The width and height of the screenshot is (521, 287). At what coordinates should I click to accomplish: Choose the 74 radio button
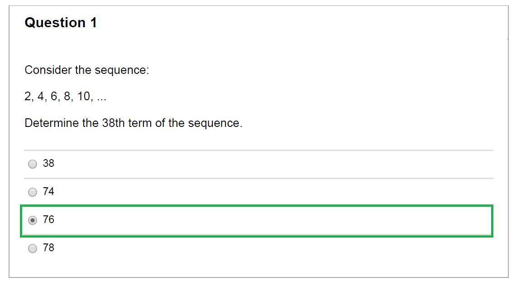click(33, 192)
